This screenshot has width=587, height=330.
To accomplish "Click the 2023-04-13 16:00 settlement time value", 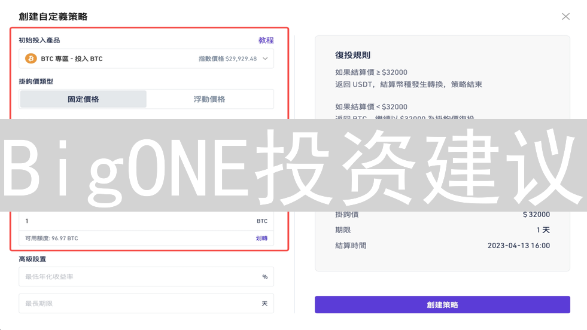I will click(519, 246).
